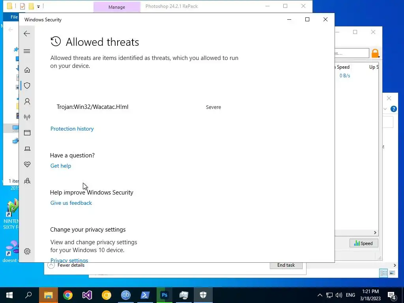Image resolution: width=404 pixels, height=303 pixels.
Task: Open Device performance & health heart icon
Action: tap(27, 165)
